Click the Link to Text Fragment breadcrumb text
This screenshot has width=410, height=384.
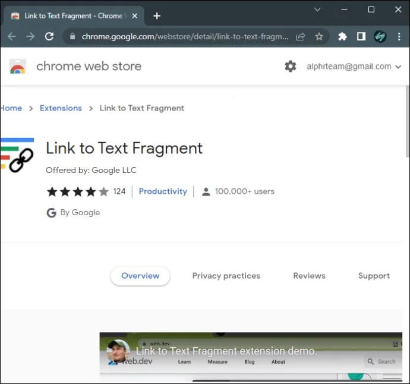(x=142, y=108)
